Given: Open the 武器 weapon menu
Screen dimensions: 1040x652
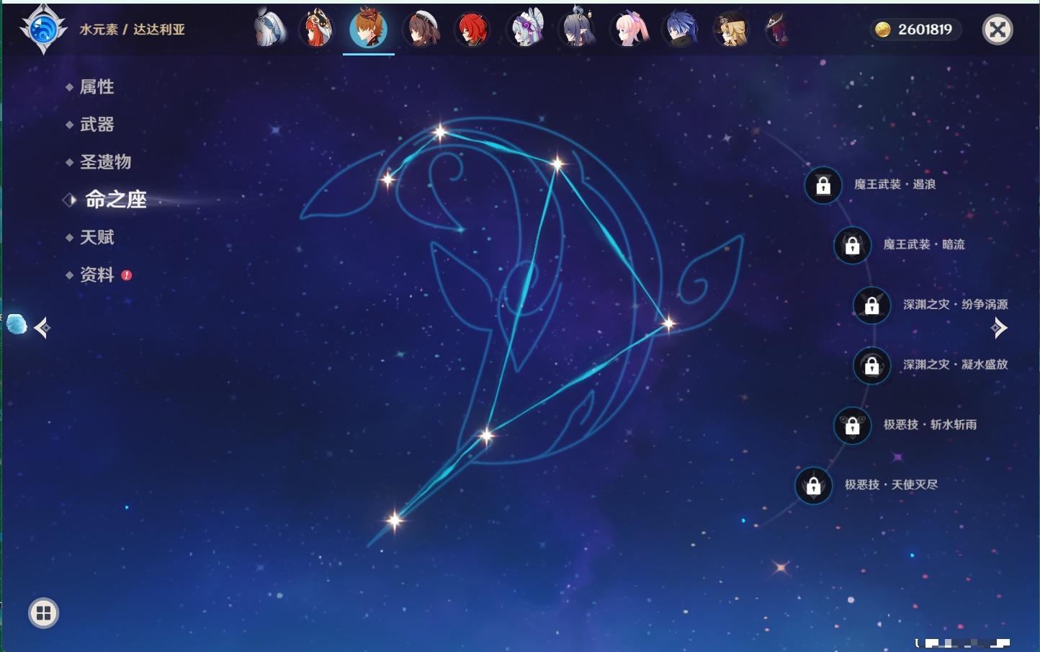Looking at the screenshot, I should click(97, 125).
